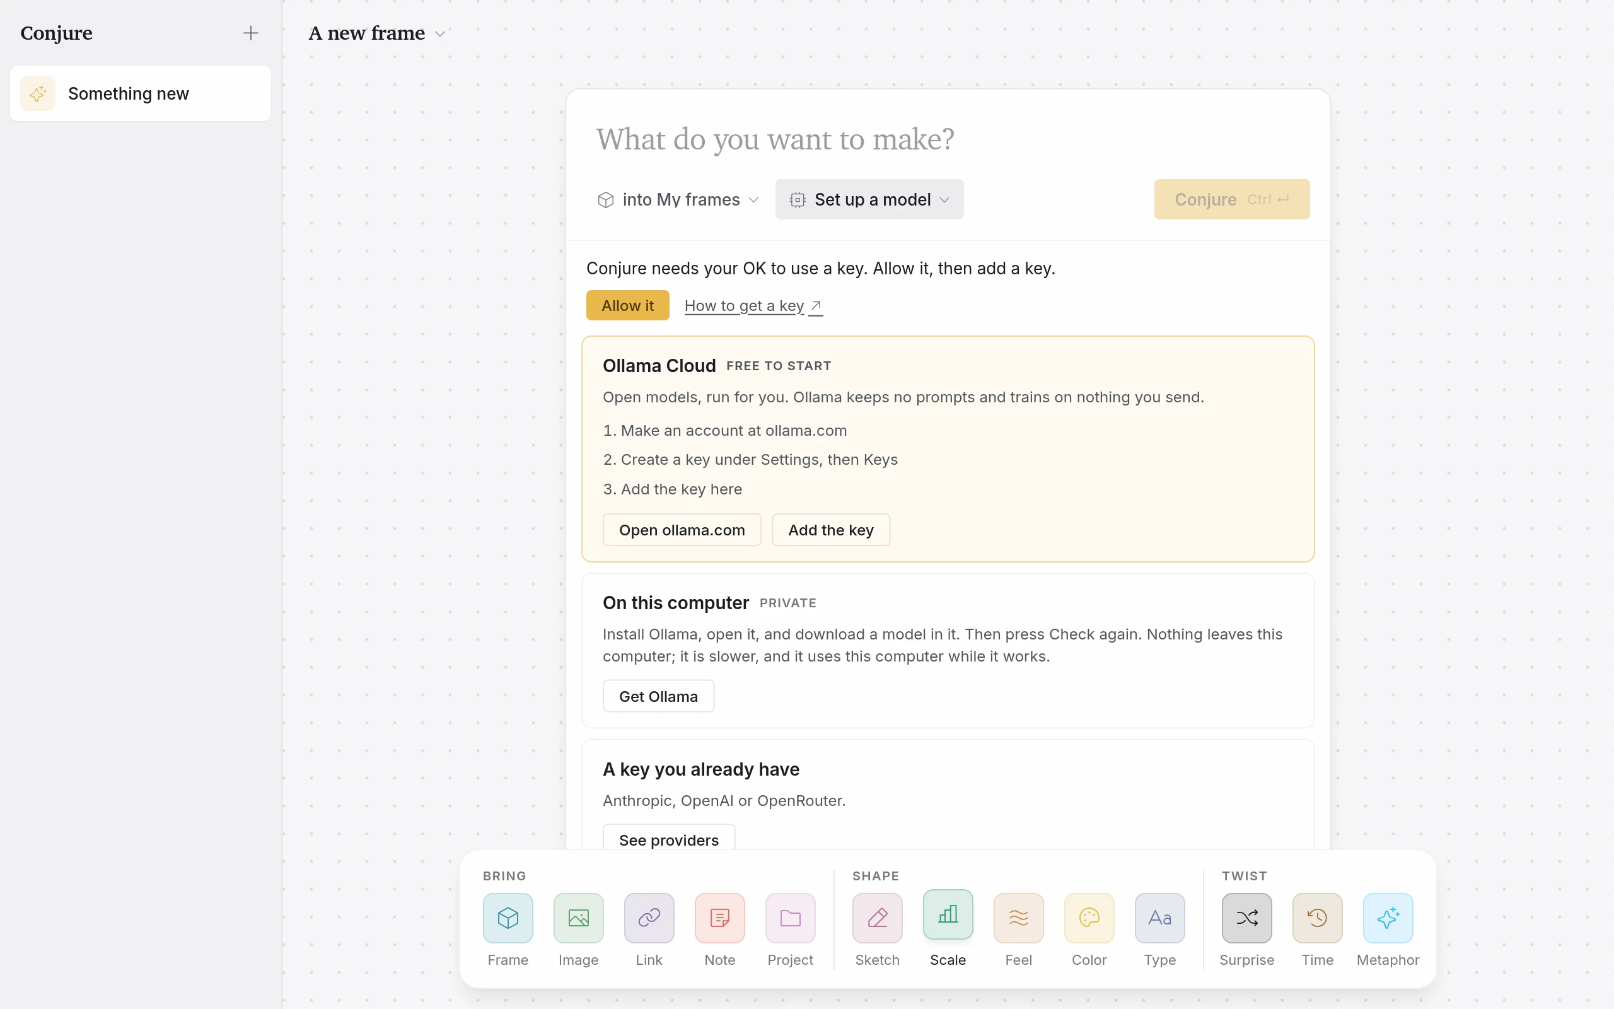Viewport: 1614px width, 1009px height.
Task: Click the Ollama Cloud heading
Action: (659, 366)
